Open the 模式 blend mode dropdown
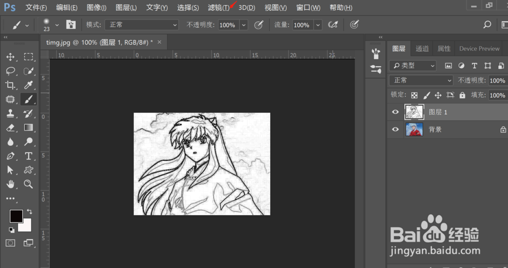 coord(142,24)
